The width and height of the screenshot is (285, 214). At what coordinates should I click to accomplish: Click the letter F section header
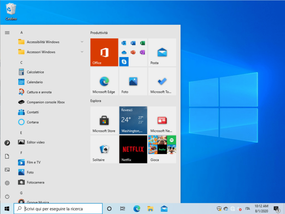point(21,153)
